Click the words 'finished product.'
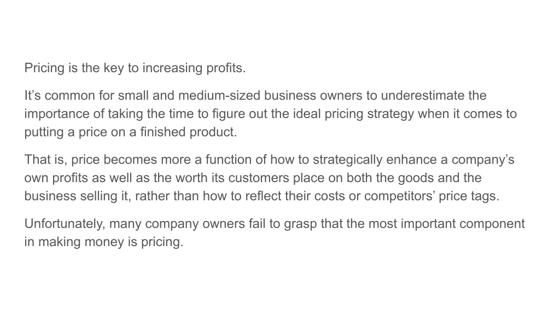 188,132
